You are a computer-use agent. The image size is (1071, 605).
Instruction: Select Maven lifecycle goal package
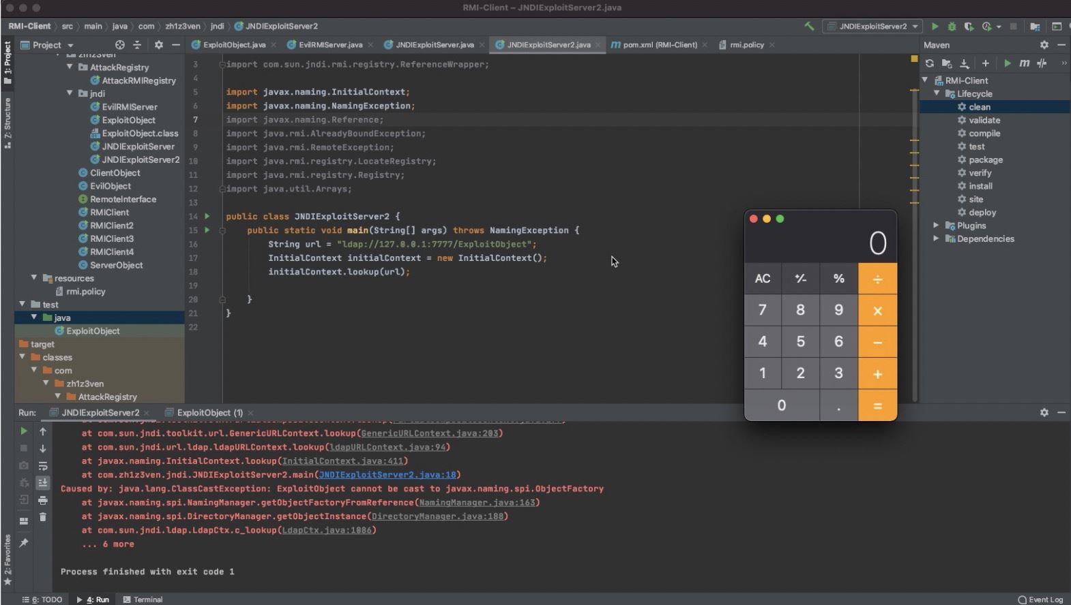pos(986,160)
